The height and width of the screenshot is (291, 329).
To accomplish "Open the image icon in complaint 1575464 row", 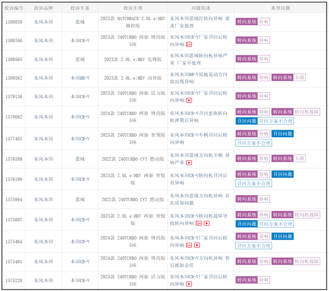I will click(189, 245).
